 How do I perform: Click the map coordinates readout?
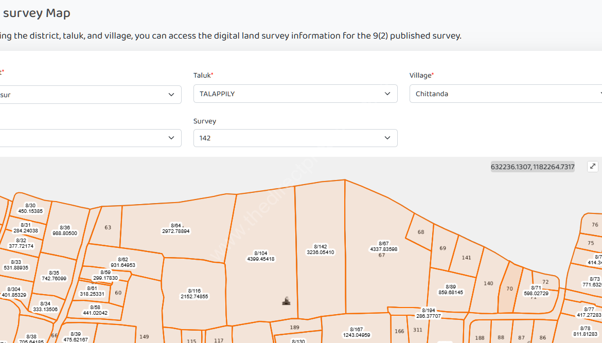[532, 167]
